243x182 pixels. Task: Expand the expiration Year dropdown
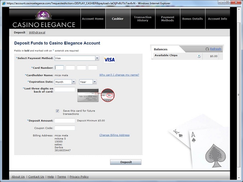(x=94, y=82)
